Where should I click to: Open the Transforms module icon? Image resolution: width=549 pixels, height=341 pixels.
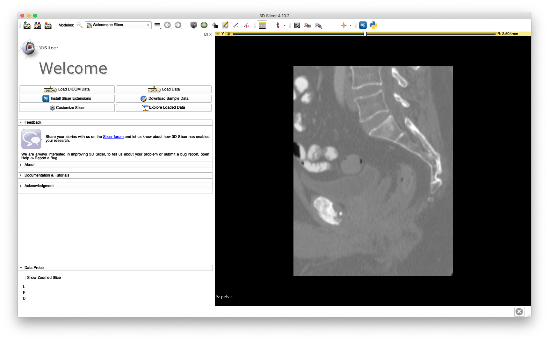[x=215, y=25]
